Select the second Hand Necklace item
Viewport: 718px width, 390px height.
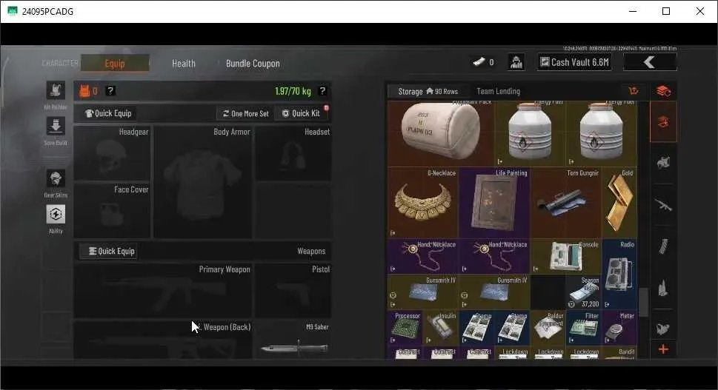tap(494, 257)
